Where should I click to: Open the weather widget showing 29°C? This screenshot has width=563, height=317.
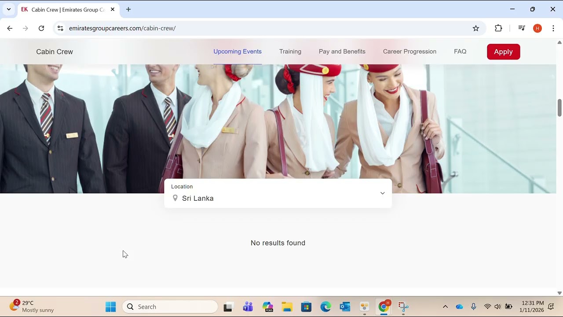32,306
